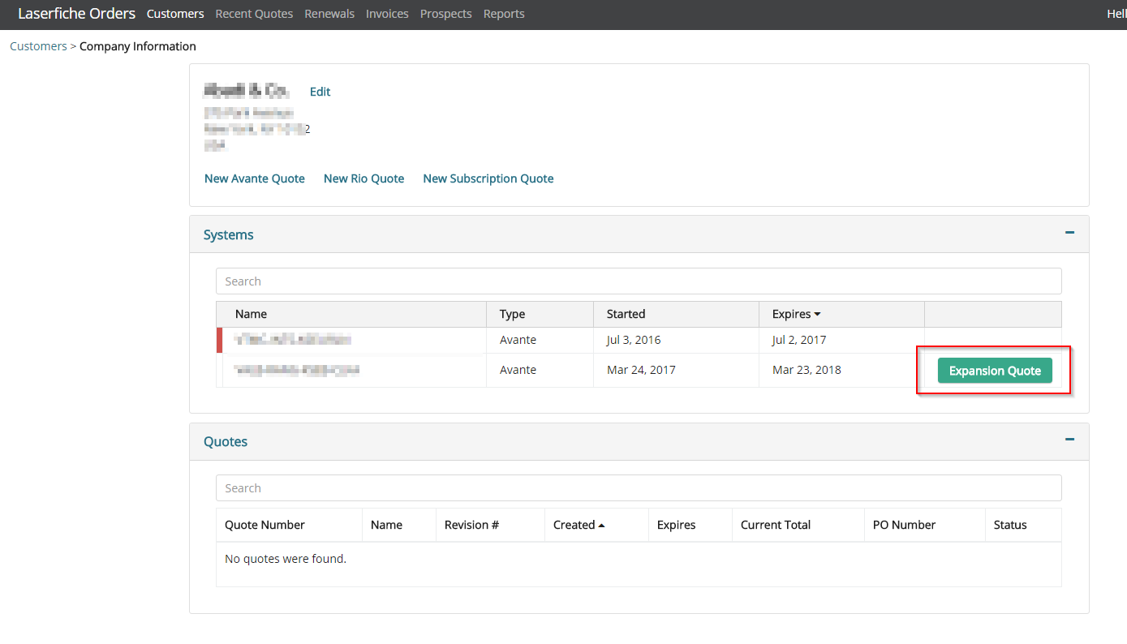Click the Jul 2, 2017 expiry cell
The image size is (1127, 644).
pyautogui.click(x=841, y=341)
